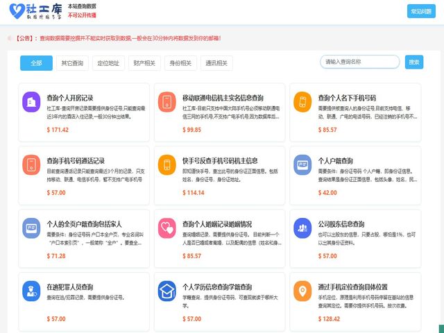This screenshot has width=444, height=333.
Task: Focus the 请输入查询名称 search field
Action: (x=359, y=62)
